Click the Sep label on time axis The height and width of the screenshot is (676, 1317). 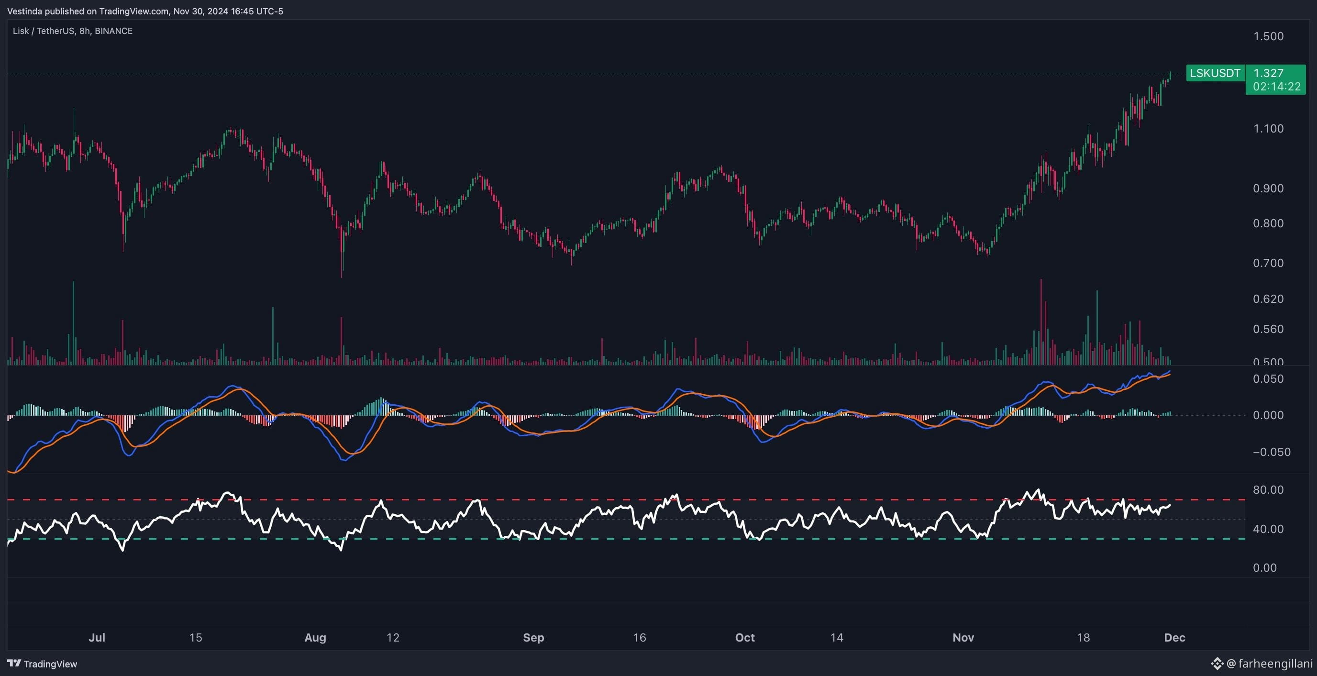click(533, 638)
